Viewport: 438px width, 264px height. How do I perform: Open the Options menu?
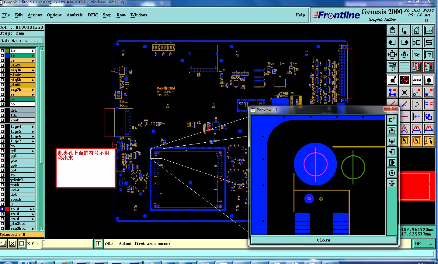click(x=54, y=15)
